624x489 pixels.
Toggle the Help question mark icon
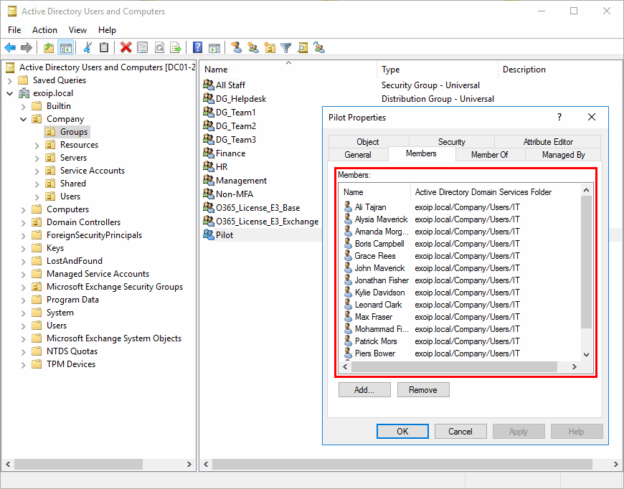[x=197, y=47]
